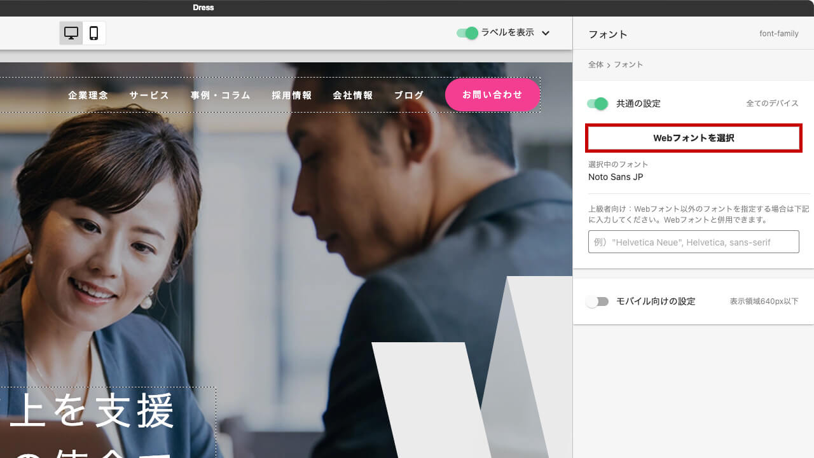The width and height of the screenshot is (814, 458).
Task: Open the サービス nav item
Action: click(x=149, y=95)
